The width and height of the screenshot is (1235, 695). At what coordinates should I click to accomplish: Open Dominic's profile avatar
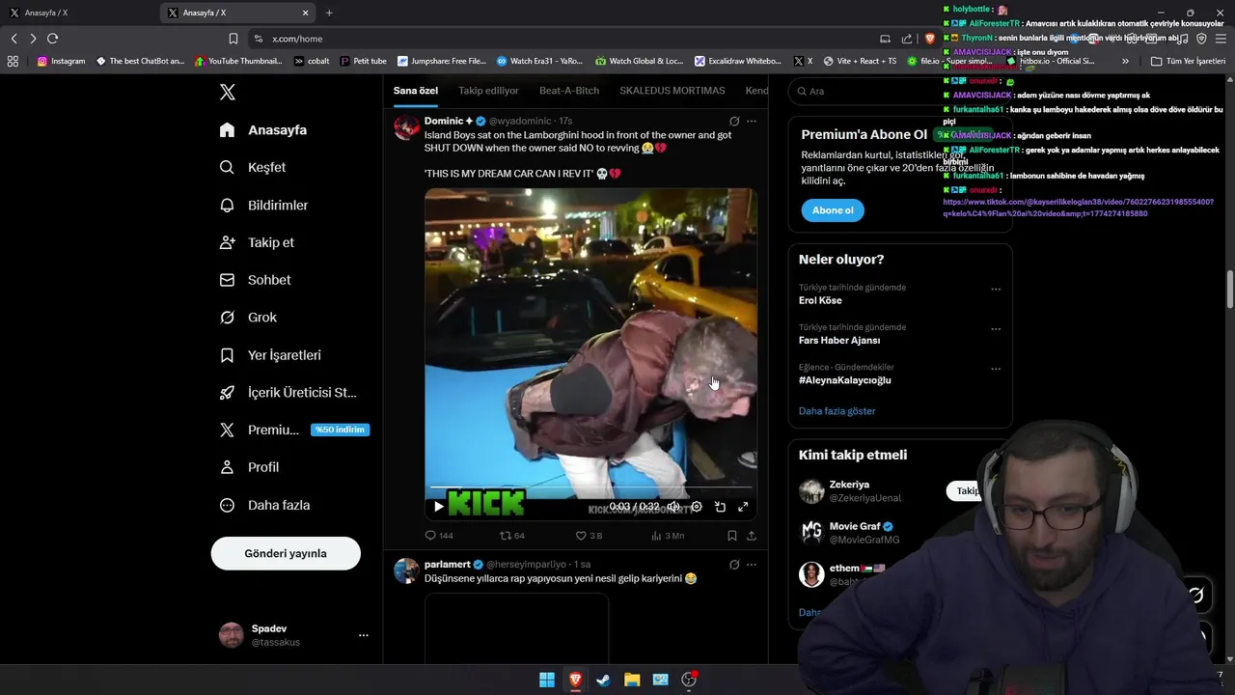click(x=407, y=127)
